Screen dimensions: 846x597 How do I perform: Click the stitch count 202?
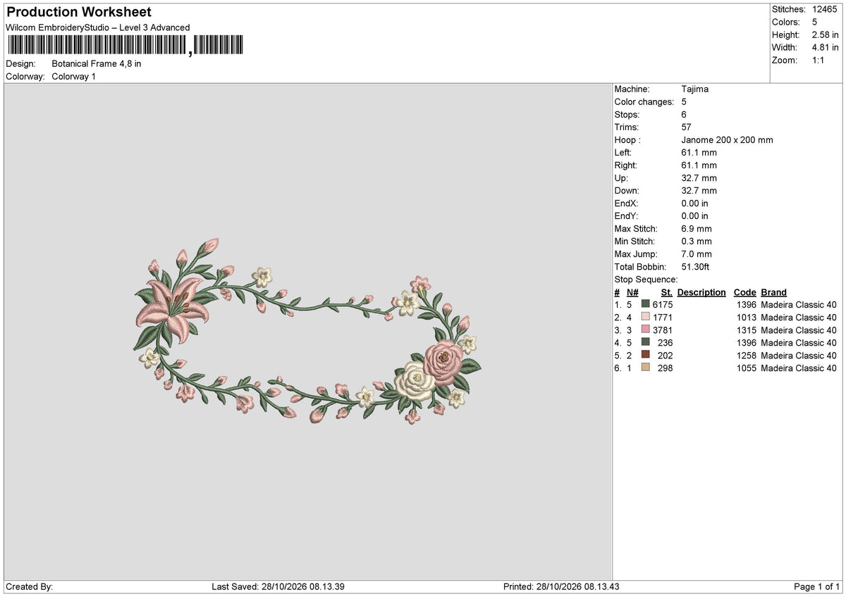tap(666, 356)
